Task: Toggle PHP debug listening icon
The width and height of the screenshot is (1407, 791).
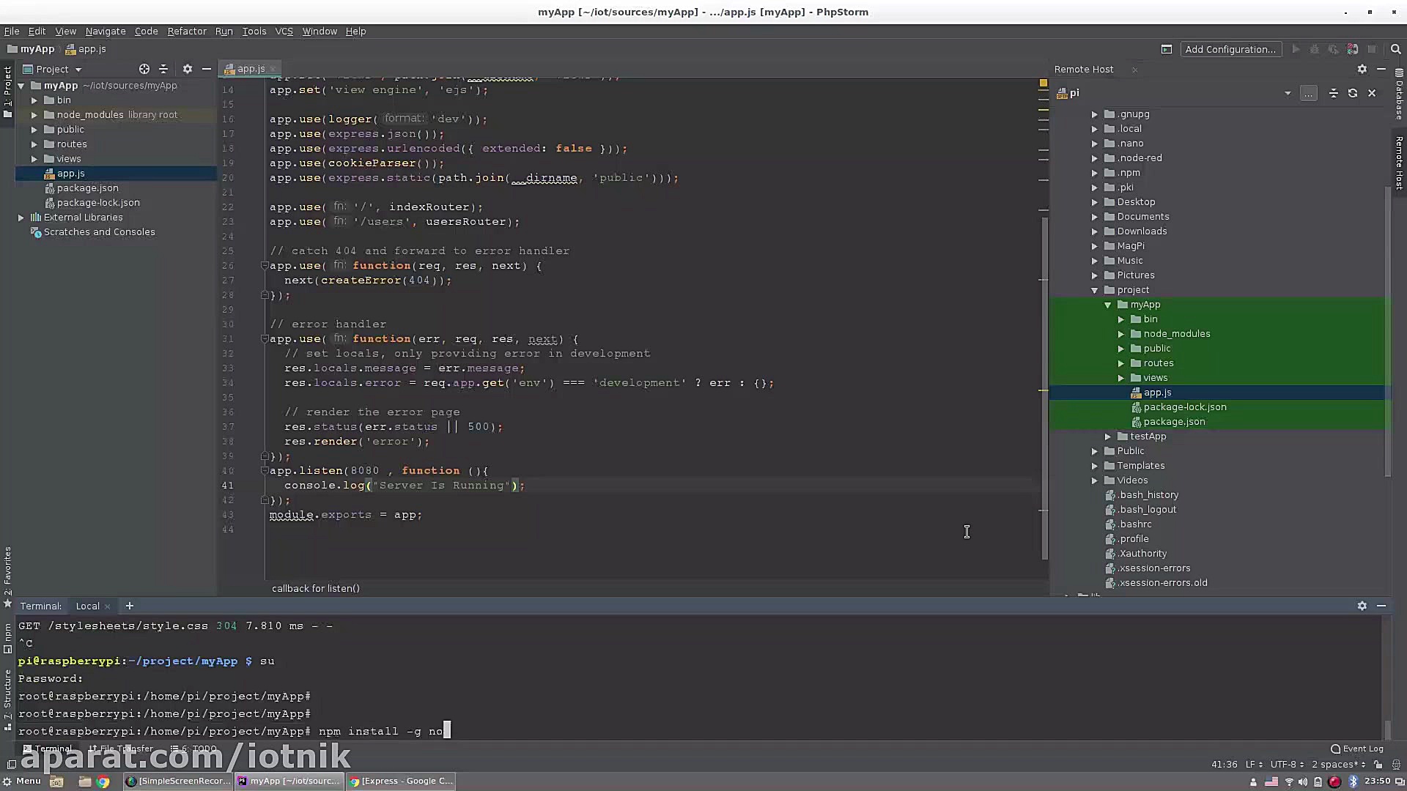Action: coord(1353,49)
